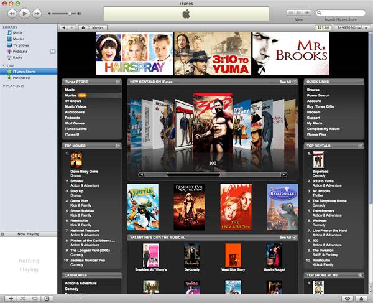This screenshot has width=373, height=303.
Task: Click left arrow of cover flow scrollbar
Action: [x=142, y=174]
